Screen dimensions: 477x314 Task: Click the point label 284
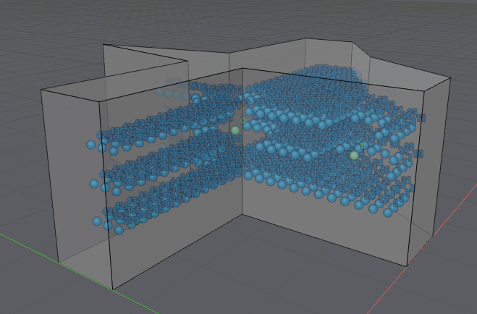point(140,137)
